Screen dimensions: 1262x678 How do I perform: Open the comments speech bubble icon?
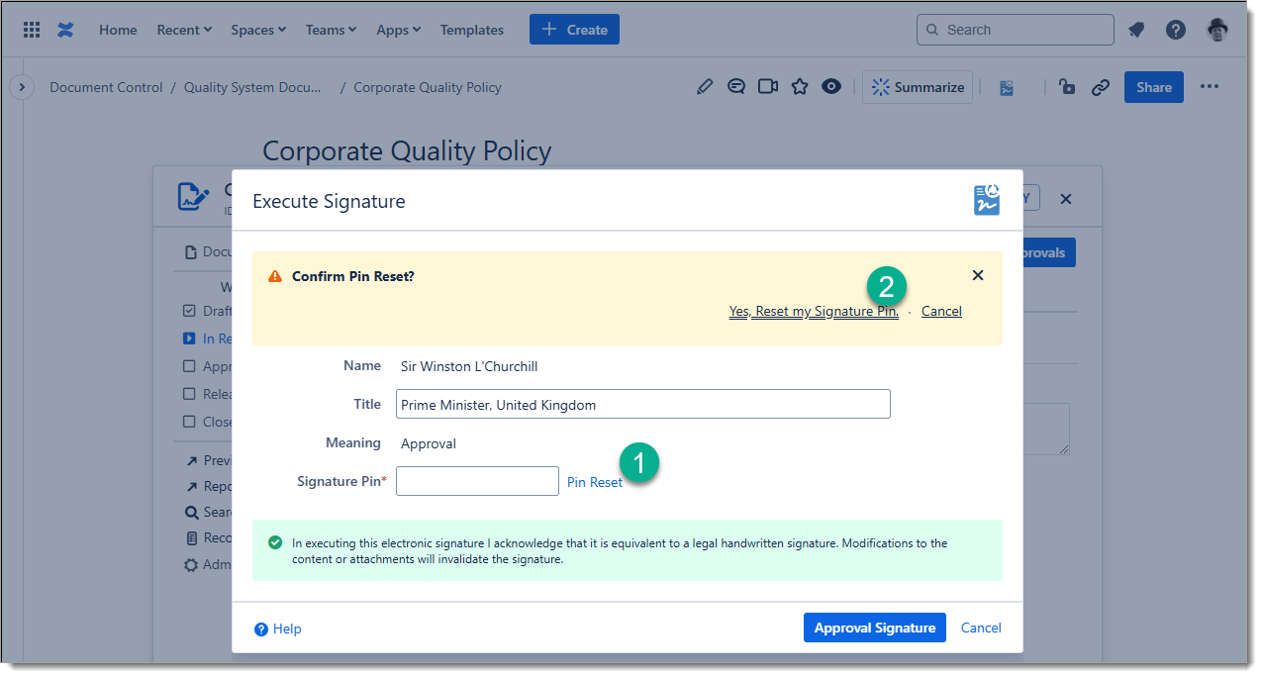click(x=735, y=87)
